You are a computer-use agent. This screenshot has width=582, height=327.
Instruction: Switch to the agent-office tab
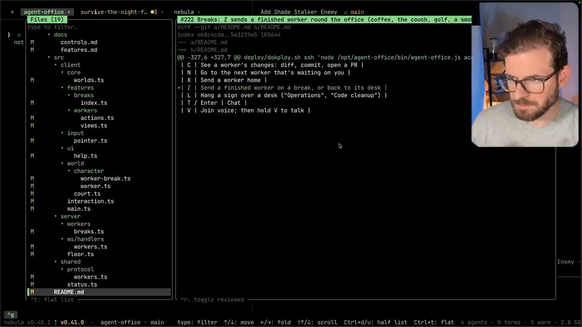pos(44,12)
